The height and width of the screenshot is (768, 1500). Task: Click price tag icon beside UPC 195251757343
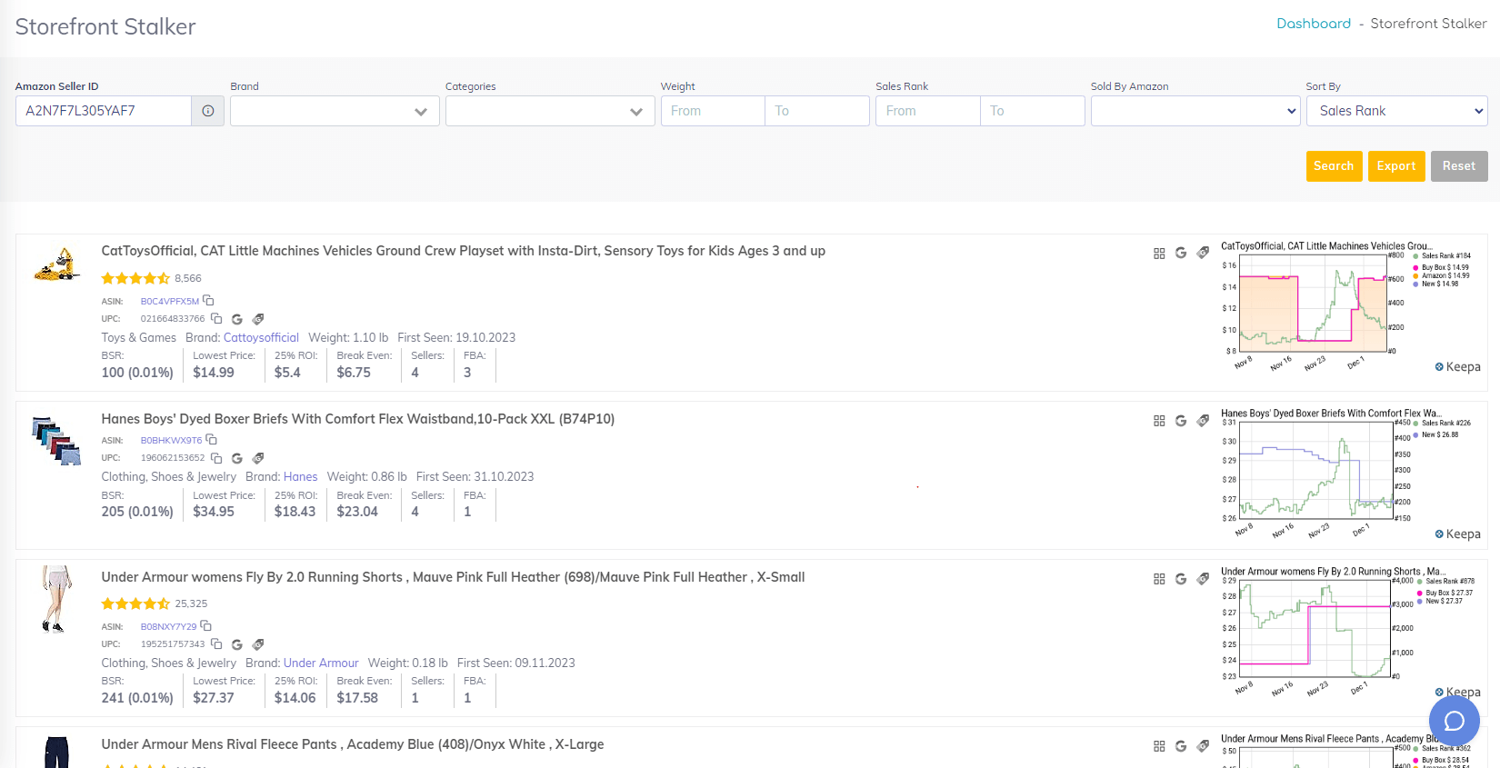click(x=258, y=644)
